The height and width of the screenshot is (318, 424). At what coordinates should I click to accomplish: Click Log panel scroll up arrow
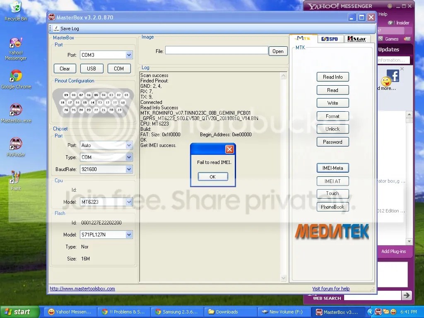[x=283, y=76]
